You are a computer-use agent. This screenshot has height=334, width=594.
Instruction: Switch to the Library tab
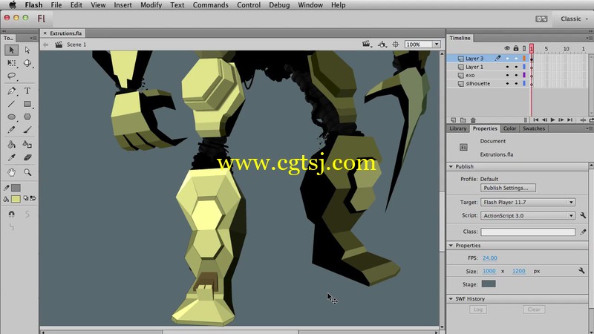(457, 128)
